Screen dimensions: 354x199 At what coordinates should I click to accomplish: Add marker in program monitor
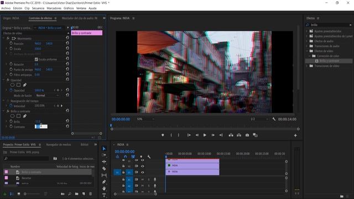click(163, 135)
